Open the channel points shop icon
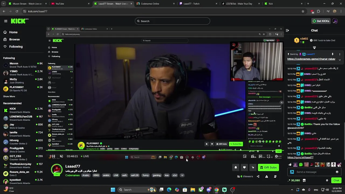This screenshot has height=194, width=345. coord(304,180)
